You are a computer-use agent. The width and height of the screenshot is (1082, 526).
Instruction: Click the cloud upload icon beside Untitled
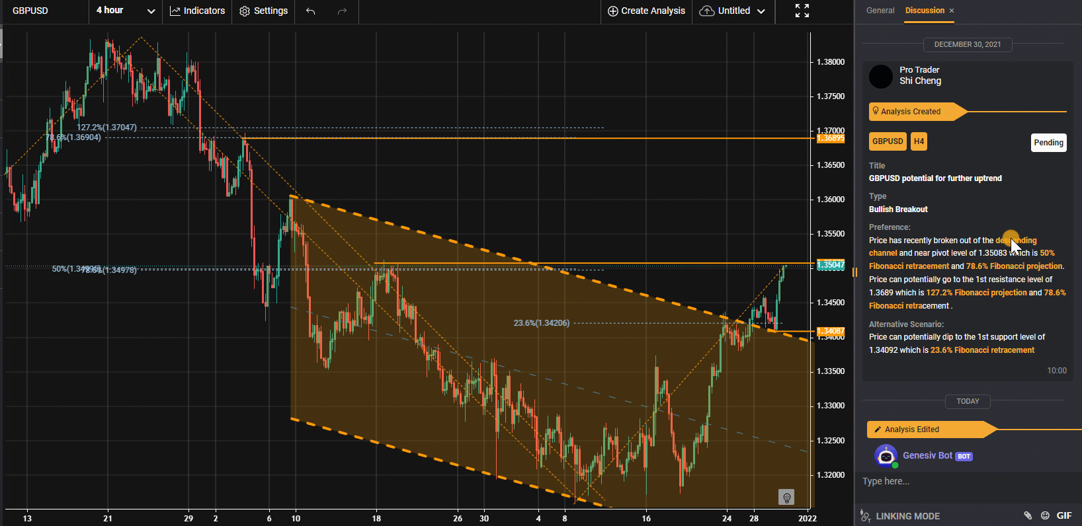pos(707,11)
